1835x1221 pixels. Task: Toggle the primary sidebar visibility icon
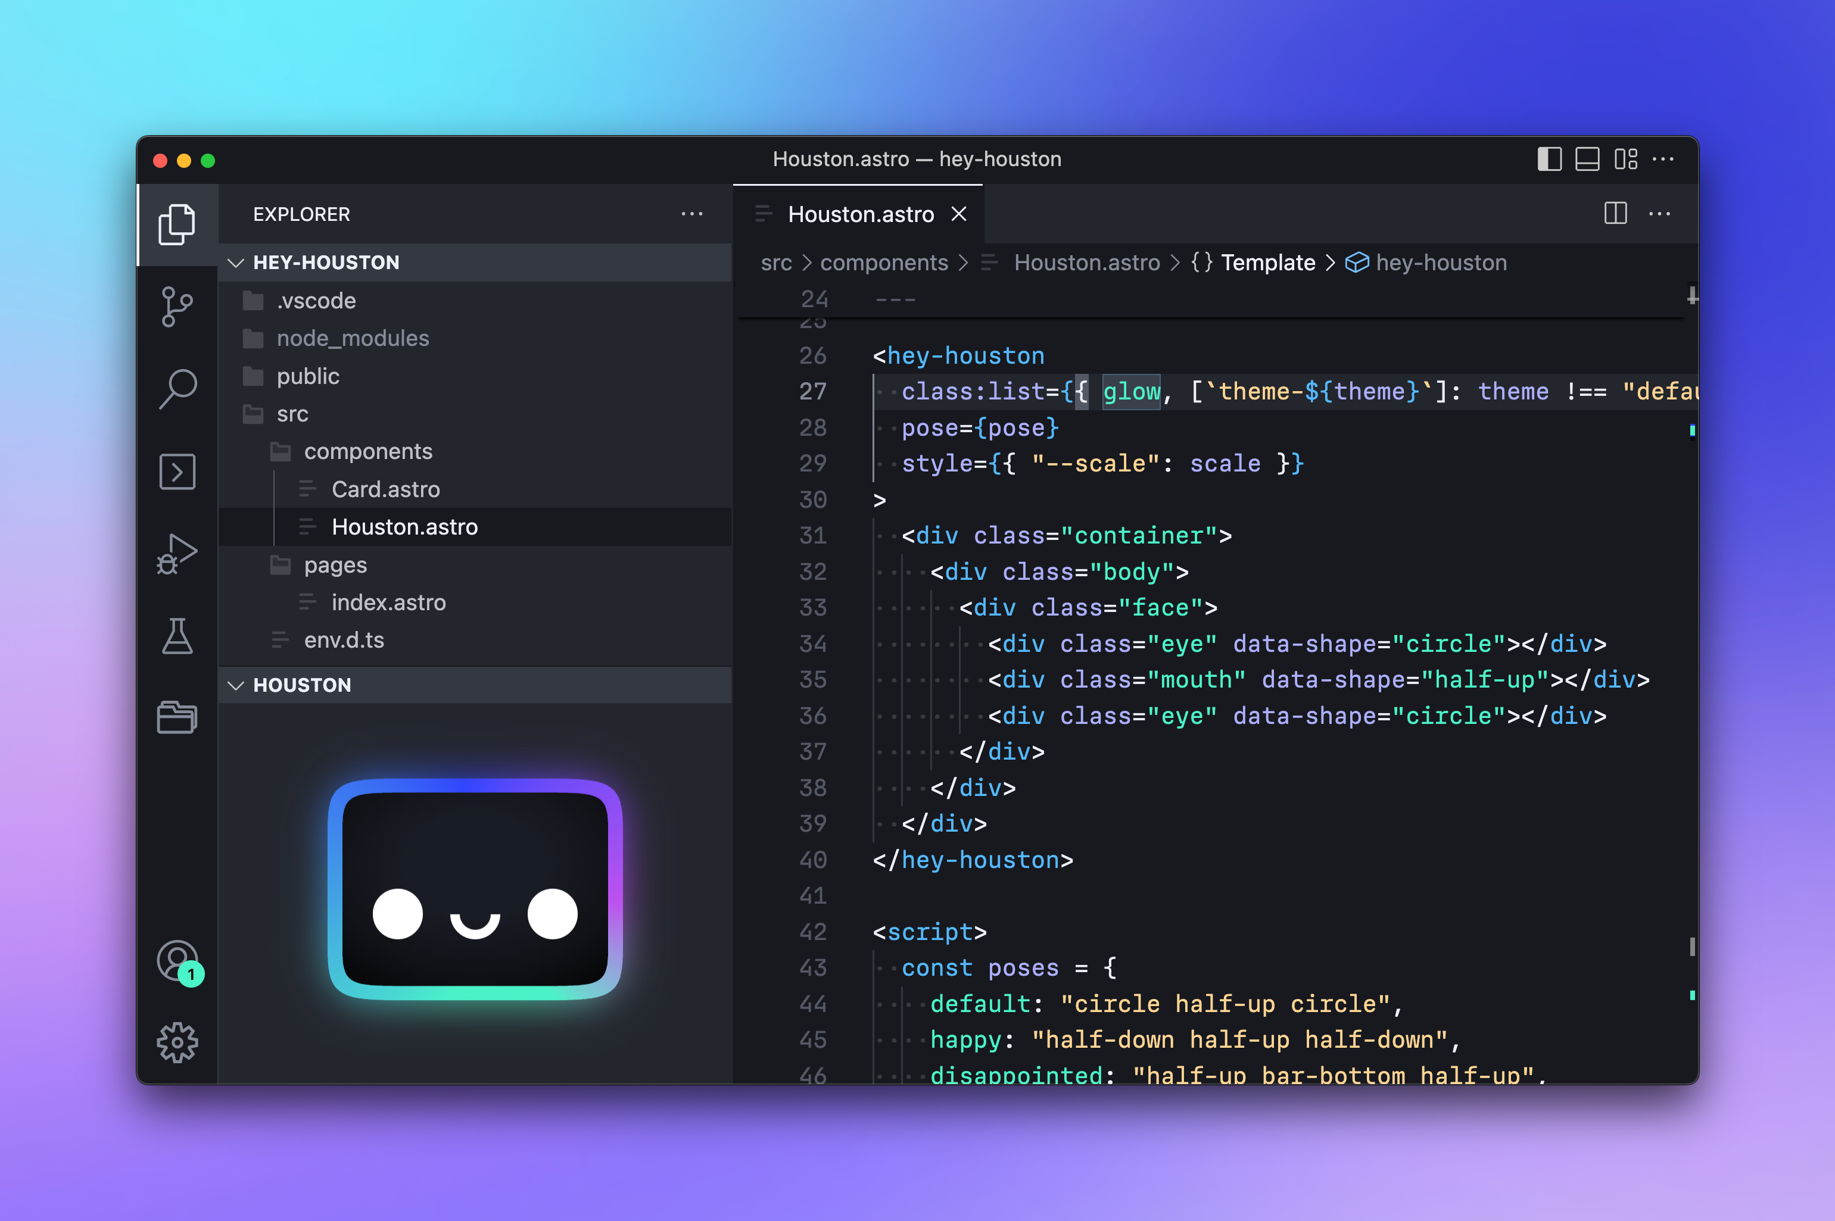(1549, 159)
